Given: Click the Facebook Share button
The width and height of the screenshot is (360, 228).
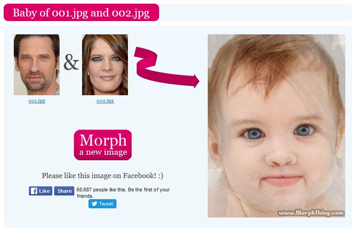Looking at the screenshot, I should click(x=64, y=191).
